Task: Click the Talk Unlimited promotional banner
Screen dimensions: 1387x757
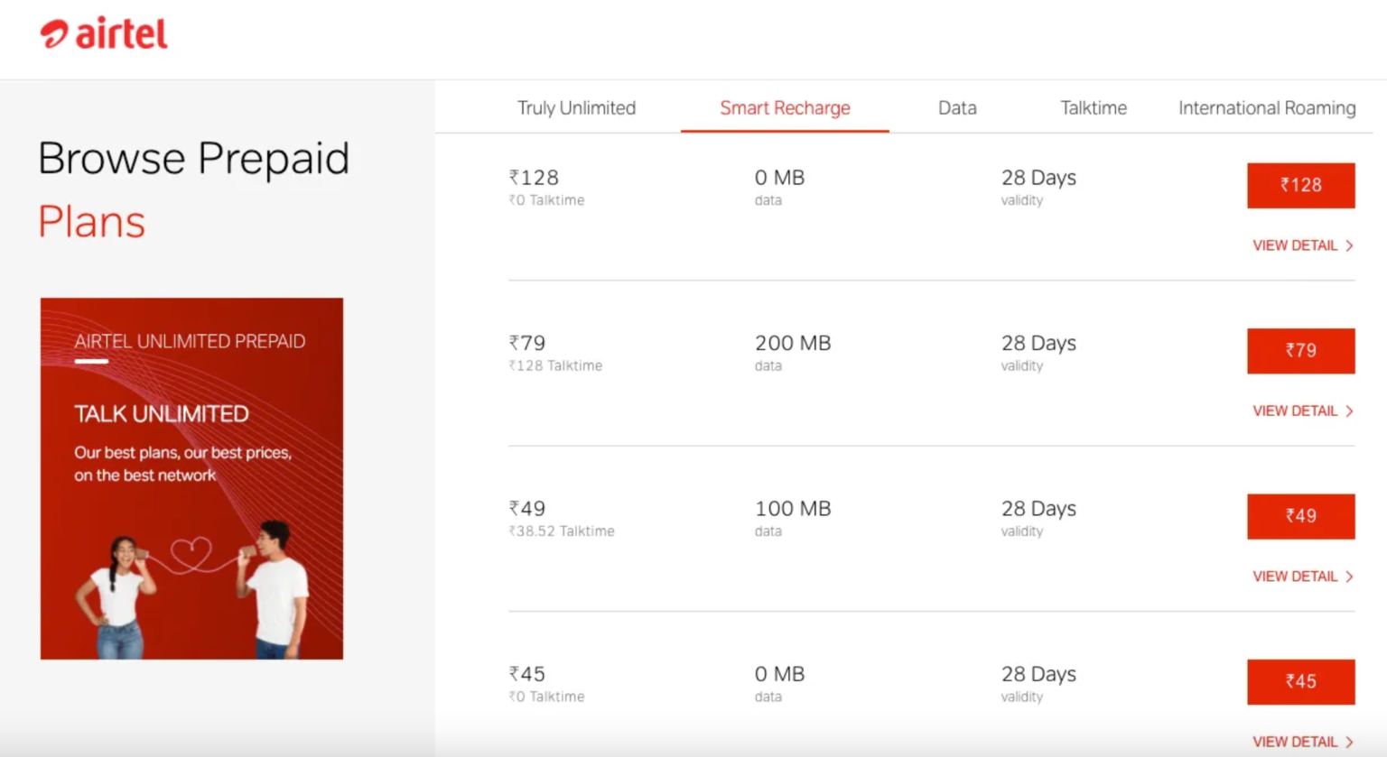Action: [x=191, y=476]
